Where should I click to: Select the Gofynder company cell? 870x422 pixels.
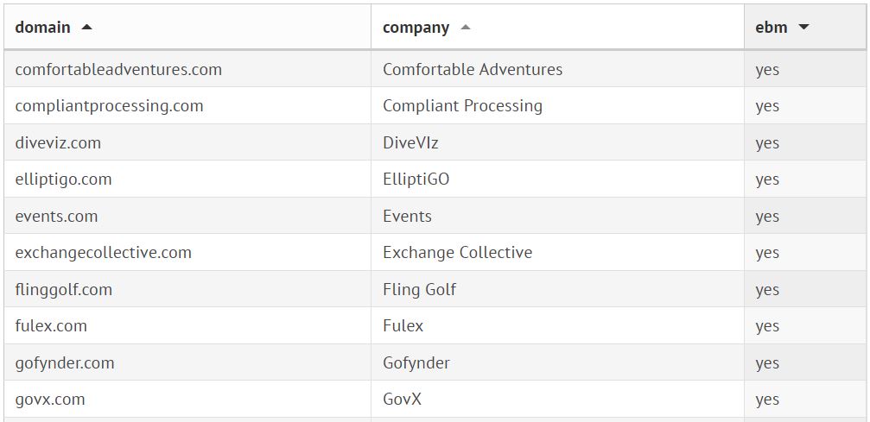416,363
